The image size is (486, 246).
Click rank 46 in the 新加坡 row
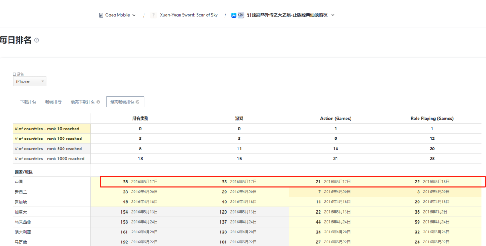coord(126,201)
